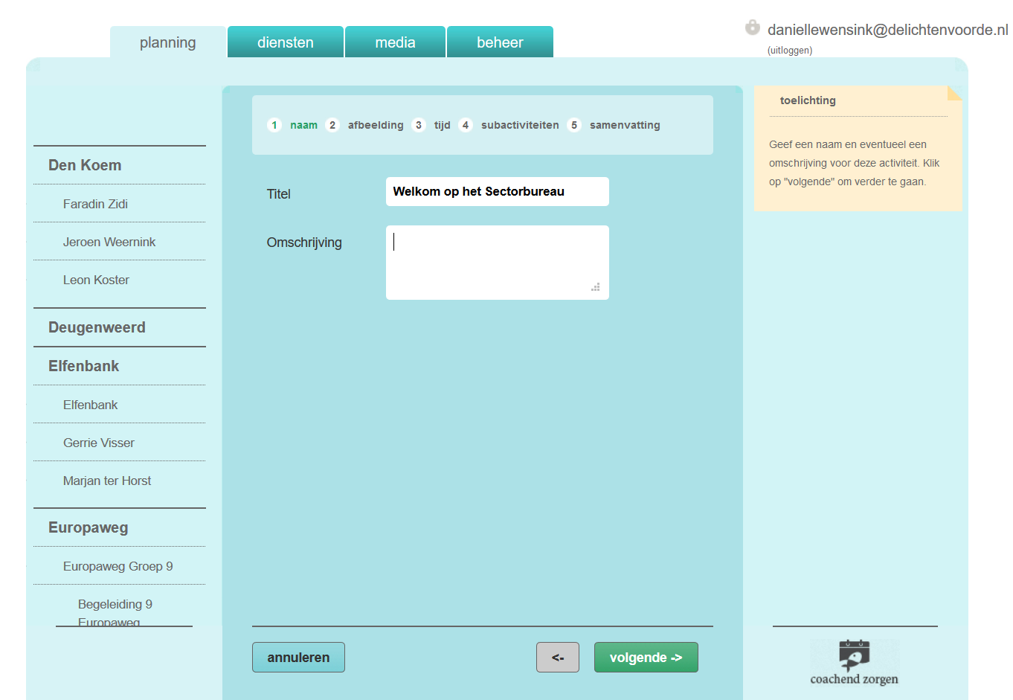Select step number 2 circle
Viewport: 1013px width, 700px height.
point(332,125)
